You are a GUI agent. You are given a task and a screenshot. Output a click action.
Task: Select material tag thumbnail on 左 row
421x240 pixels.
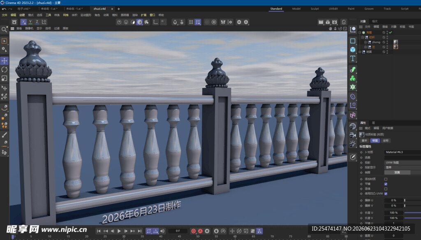396,47
